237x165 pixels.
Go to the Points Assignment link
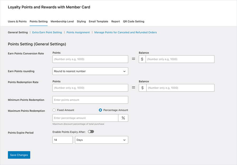tap(78, 32)
